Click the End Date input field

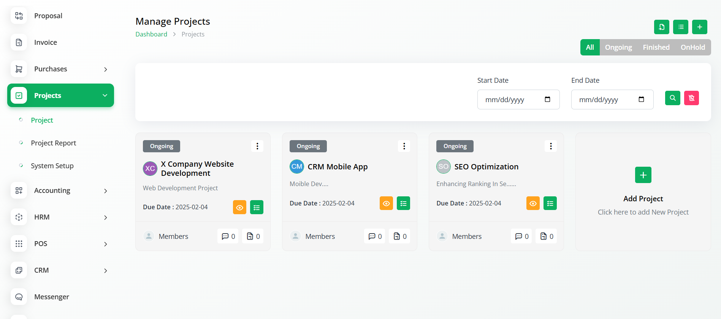612,99
